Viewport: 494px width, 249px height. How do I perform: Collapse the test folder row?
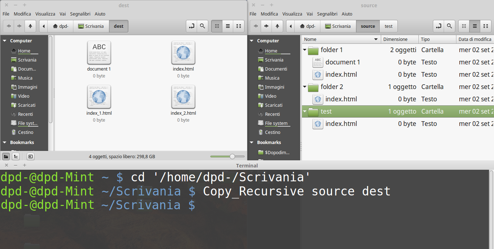(x=305, y=111)
